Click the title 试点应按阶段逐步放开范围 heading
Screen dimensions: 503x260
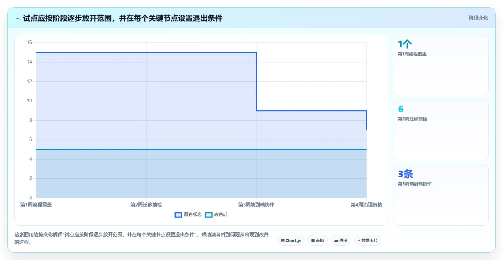123,18
